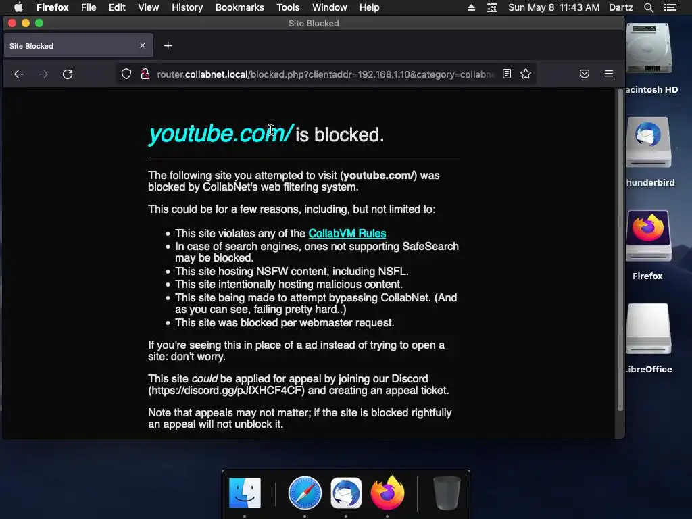The height and width of the screenshot is (519, 692).
Task: Open the Firefox application menu
Action: [53, 7]
